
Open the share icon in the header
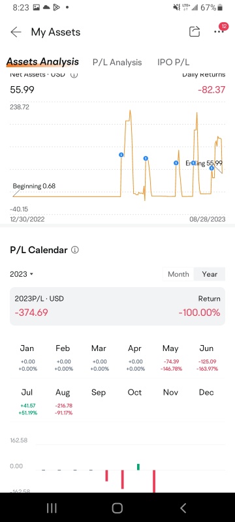click(x=195, y=31)
